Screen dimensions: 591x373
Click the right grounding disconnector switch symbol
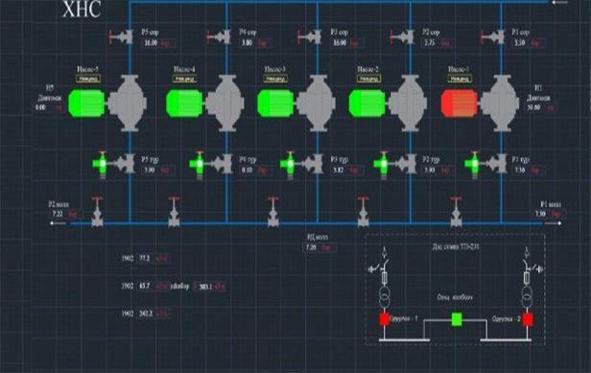click(x=533, y=266)
